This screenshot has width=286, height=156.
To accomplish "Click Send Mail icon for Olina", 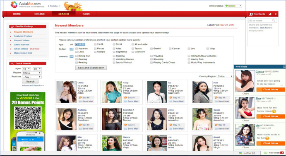I will click(80, 102).
